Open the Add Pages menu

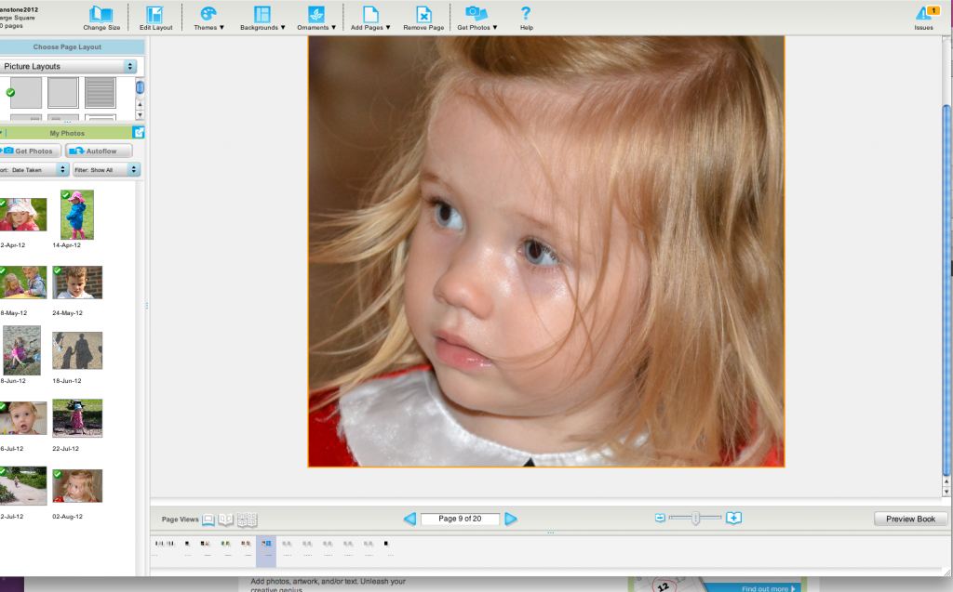click(370, 18)
